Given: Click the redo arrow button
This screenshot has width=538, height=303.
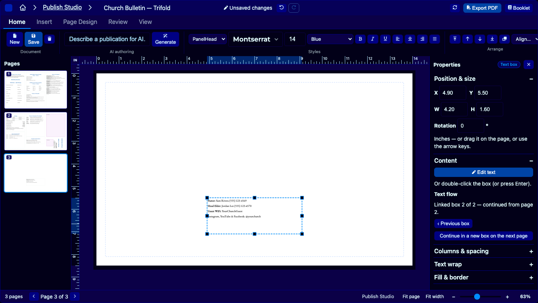Looking at the screenshot, I should coord(294,7).
